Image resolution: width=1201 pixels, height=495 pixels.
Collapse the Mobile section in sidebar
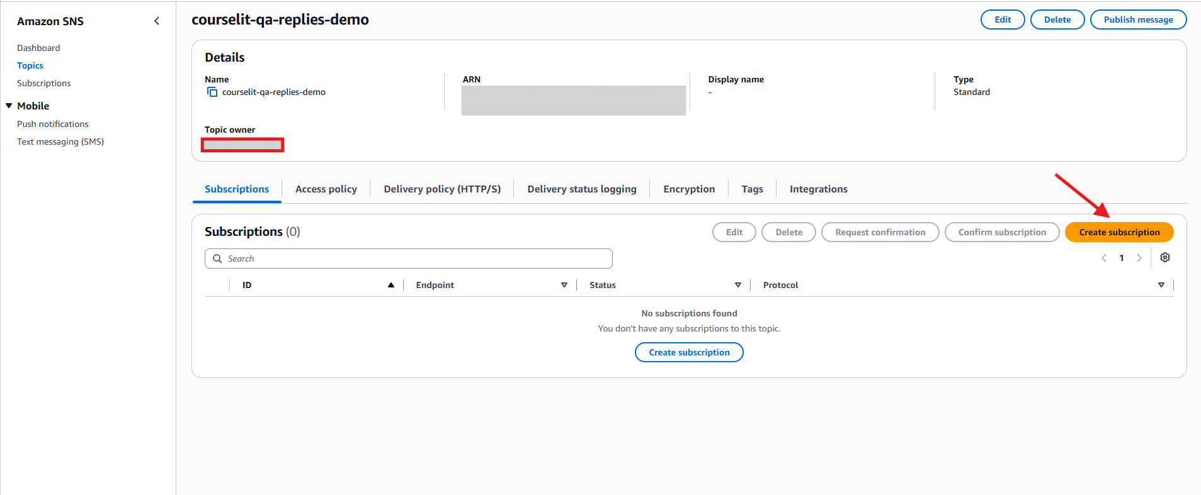pyautogui.click(x=9, y=106)
